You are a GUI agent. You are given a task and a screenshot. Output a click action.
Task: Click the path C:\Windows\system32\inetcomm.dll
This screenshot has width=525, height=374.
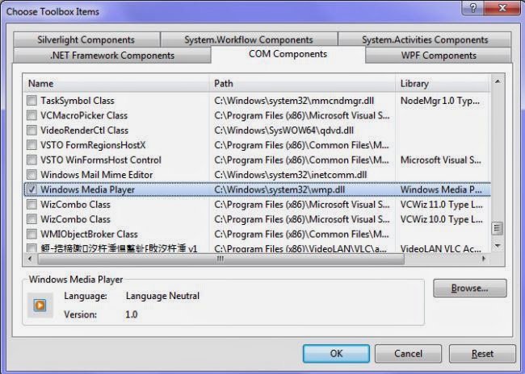click(x=291, y=174)
